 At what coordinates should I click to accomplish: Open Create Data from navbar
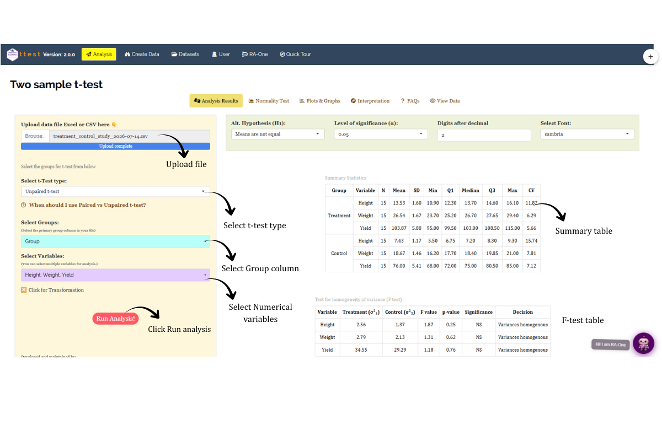point(142,54)
